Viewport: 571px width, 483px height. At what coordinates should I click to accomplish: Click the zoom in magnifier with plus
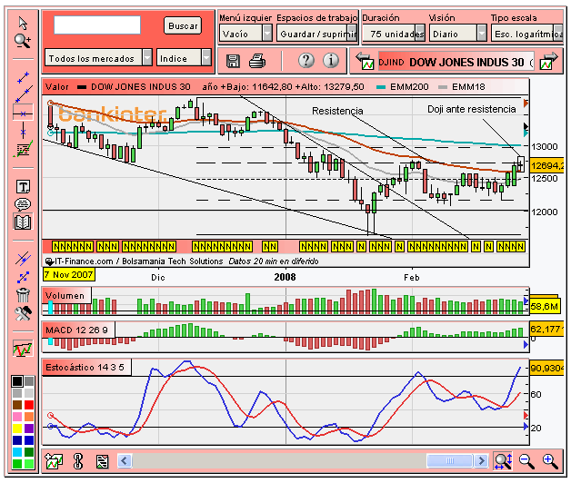point(550,461)
